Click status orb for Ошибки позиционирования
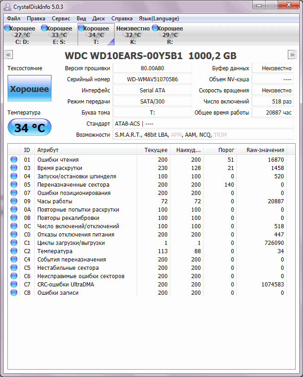Image resolution: width=303 pixels, height=377 pixels. 14,193
